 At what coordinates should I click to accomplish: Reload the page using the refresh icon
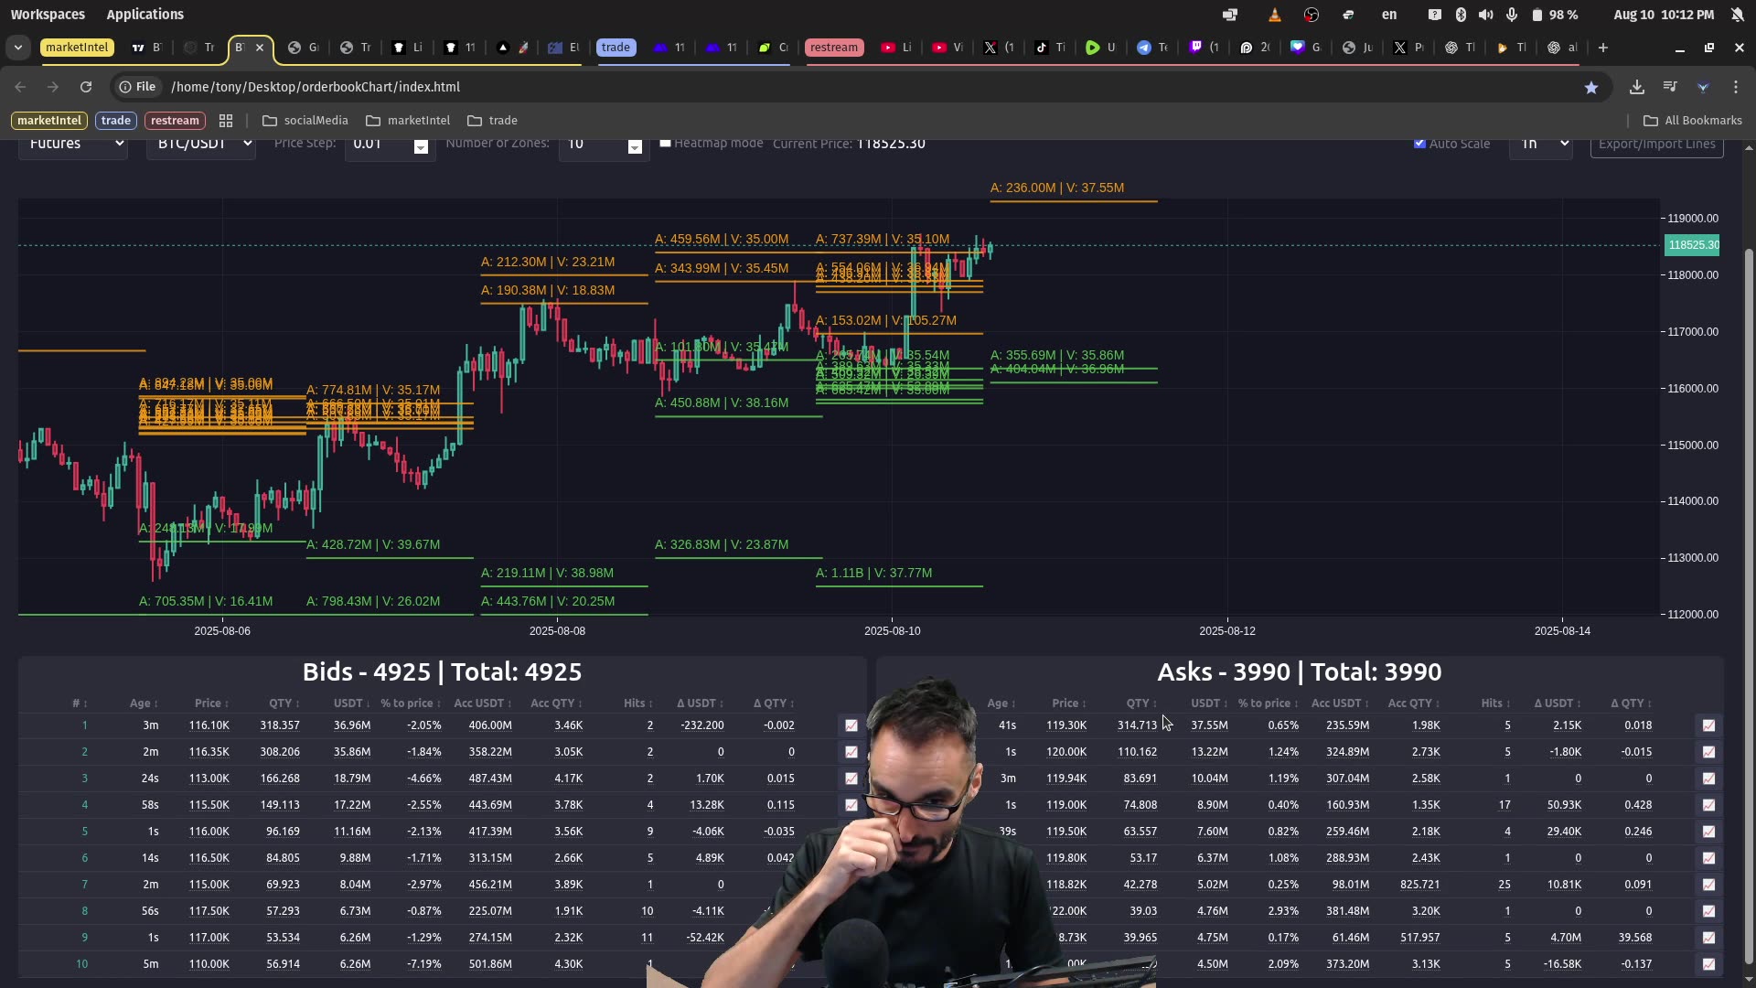[x=85, y=87]
